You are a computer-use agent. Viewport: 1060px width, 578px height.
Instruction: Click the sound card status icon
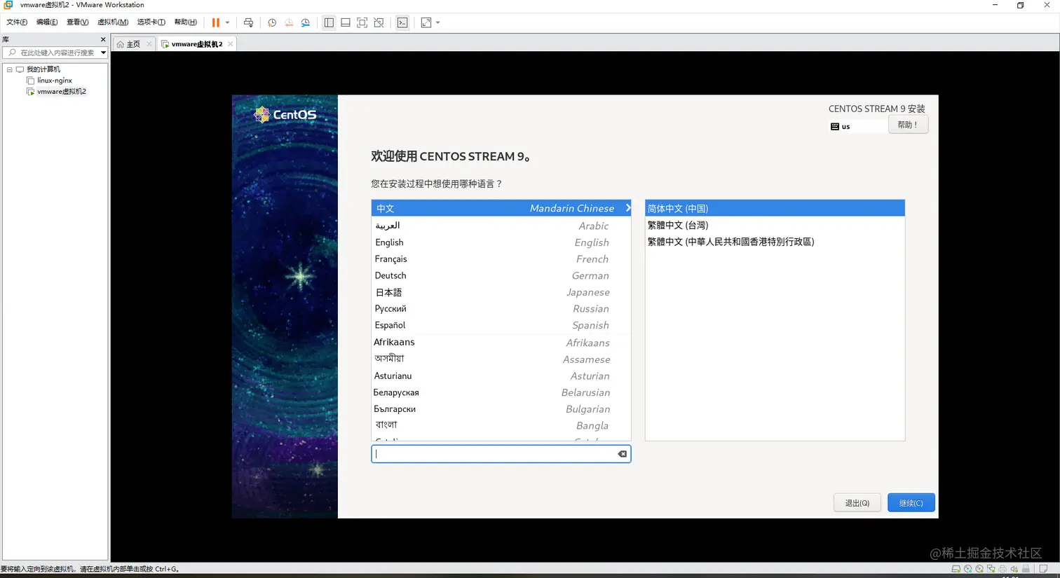click(x=1014, y=569)
